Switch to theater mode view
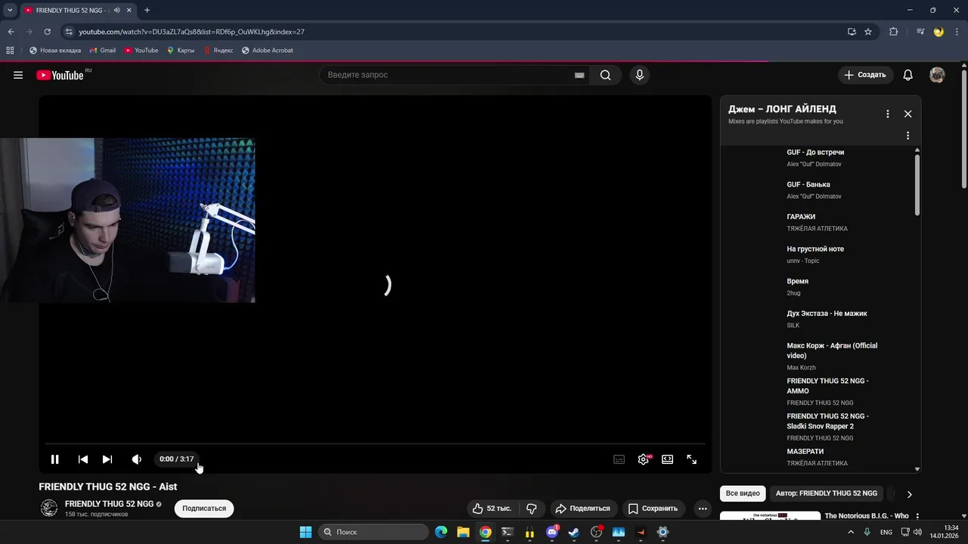Image resolution: width=968 pixels, height=544 pixels. (x=667, y=459)
